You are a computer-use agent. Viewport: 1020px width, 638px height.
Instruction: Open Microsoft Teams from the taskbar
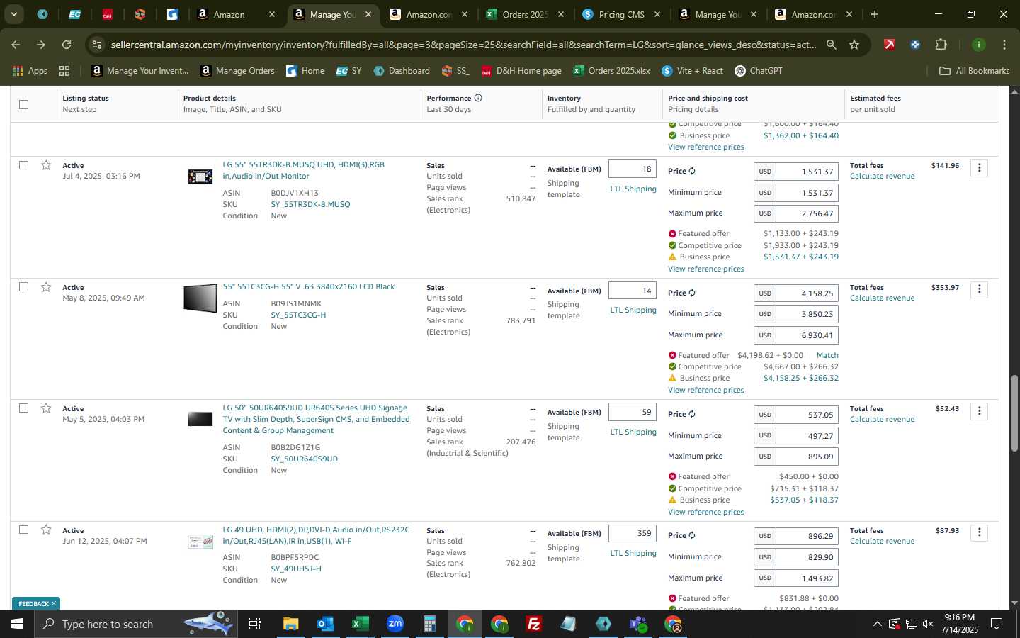coord(638,624)
